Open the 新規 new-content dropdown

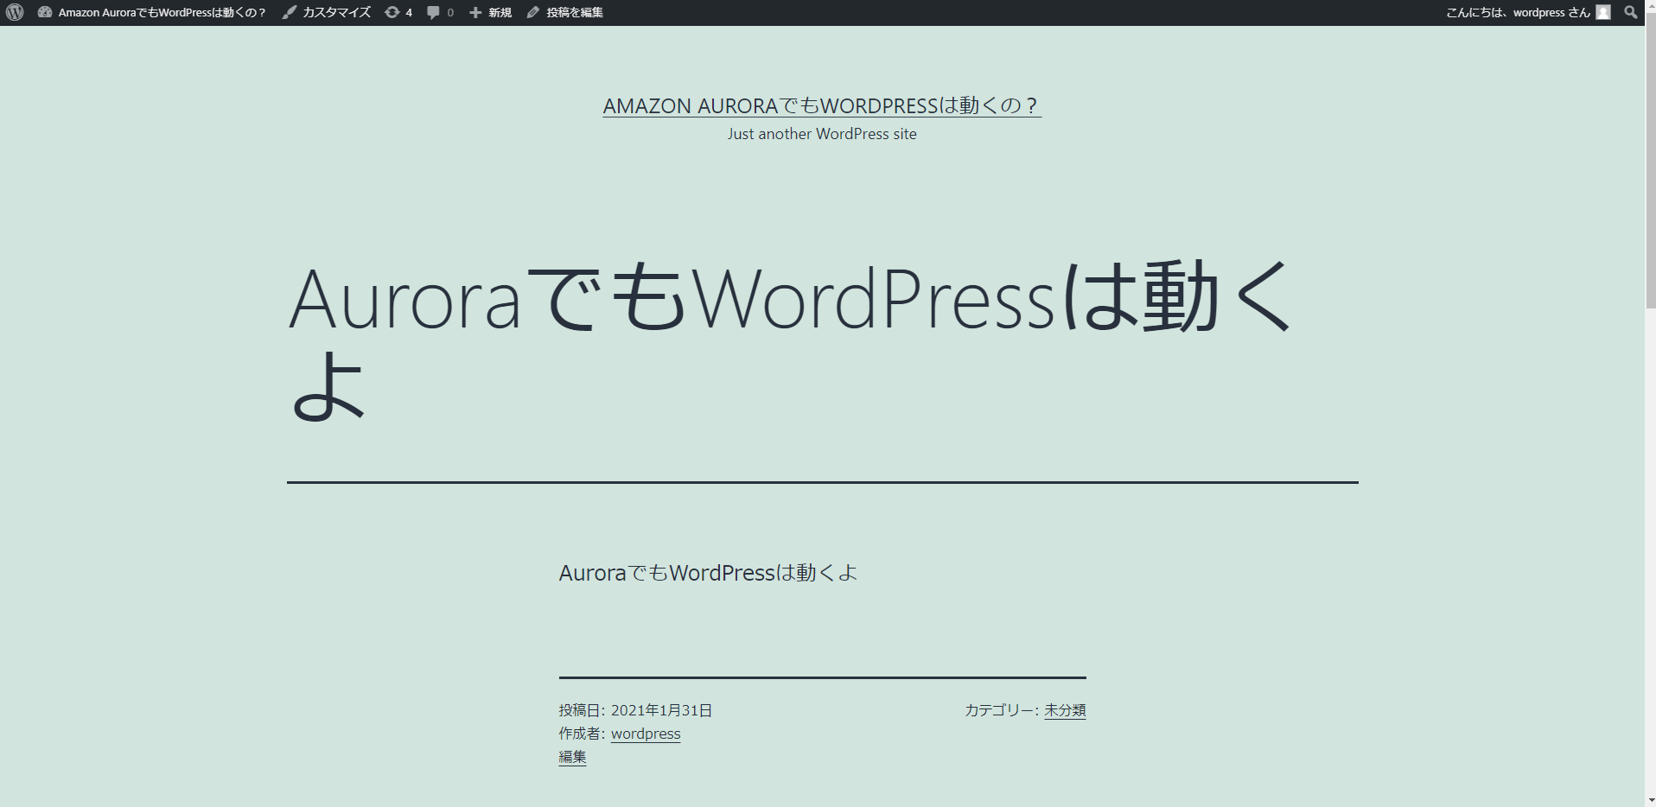pos(500,12)
